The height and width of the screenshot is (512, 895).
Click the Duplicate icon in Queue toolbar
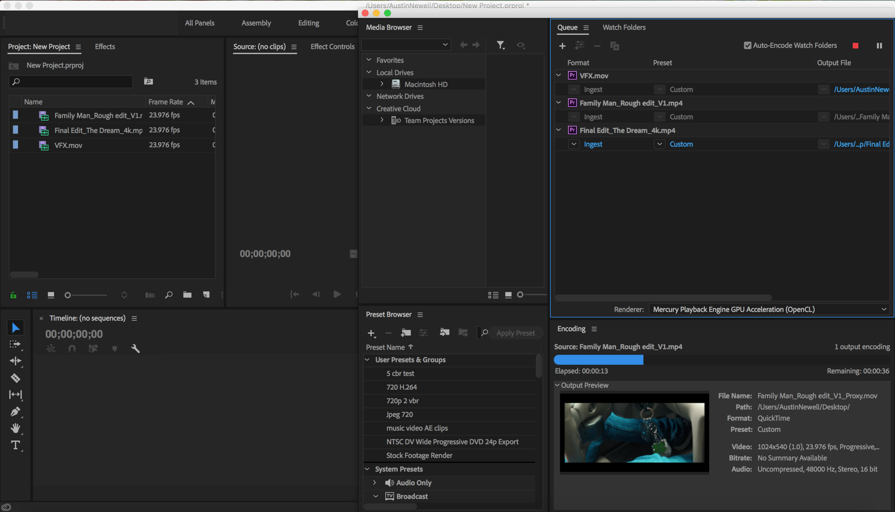[614, 46]
